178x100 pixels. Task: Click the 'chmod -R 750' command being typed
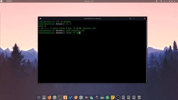click(72, 33)
